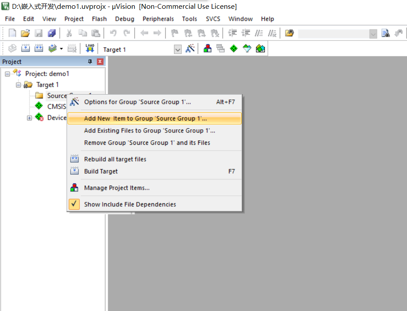This screenshot has height=311, width=407.
Task: Close the Project panel
Action: (100, 62)
